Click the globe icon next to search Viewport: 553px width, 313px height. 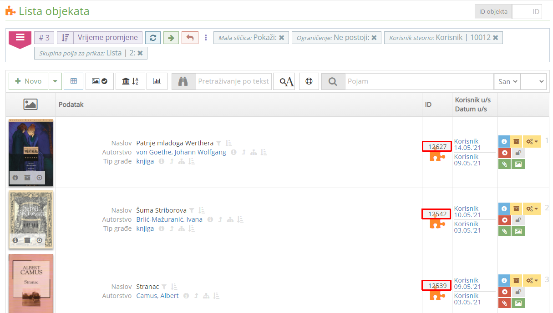309,81
